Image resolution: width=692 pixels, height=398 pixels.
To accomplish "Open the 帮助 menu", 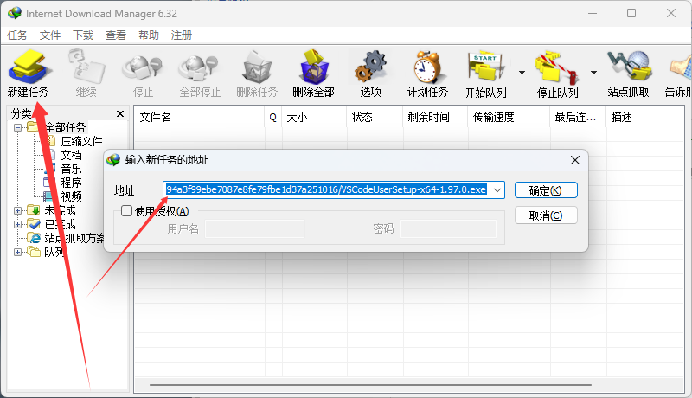I will (149, 35).
